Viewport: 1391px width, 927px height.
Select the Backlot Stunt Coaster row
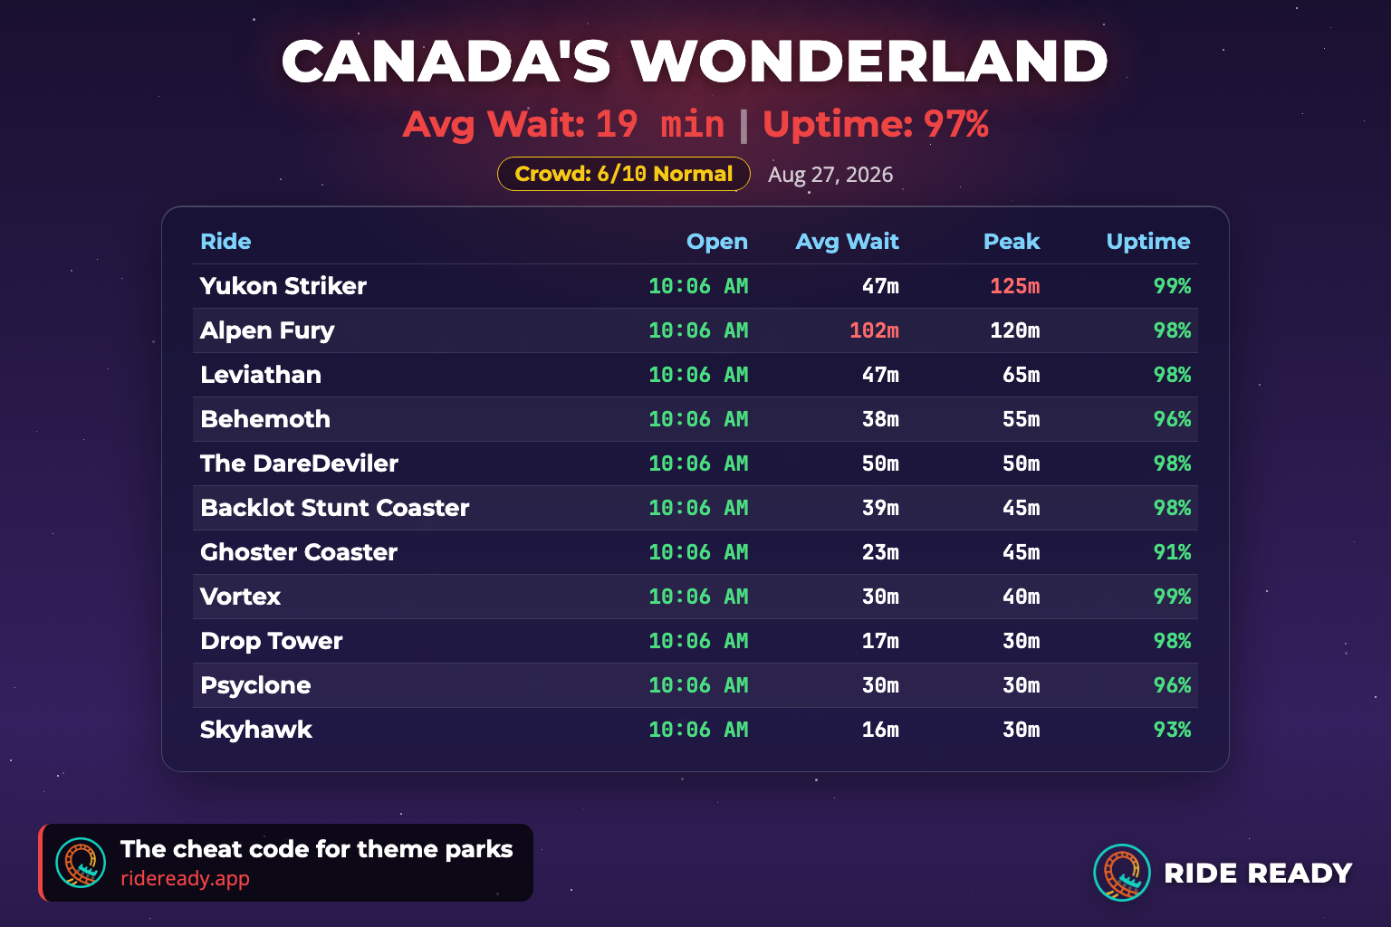pyautogui.click(x=695, y=508)
